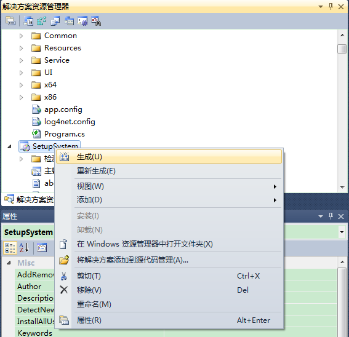This screenshot has height=337, width=349.
Task: Choose 剪切(T) from context menu
Action: tap(169, 276)
